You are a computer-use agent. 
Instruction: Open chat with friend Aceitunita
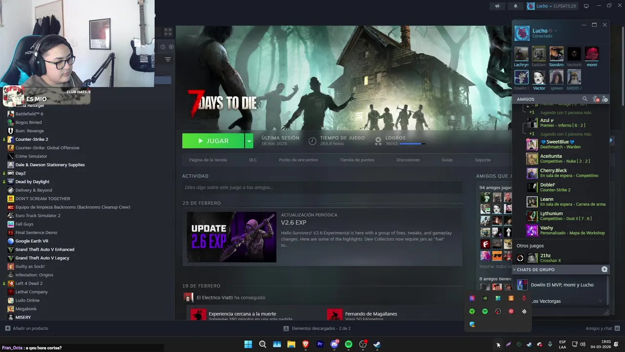coord(566,159)
